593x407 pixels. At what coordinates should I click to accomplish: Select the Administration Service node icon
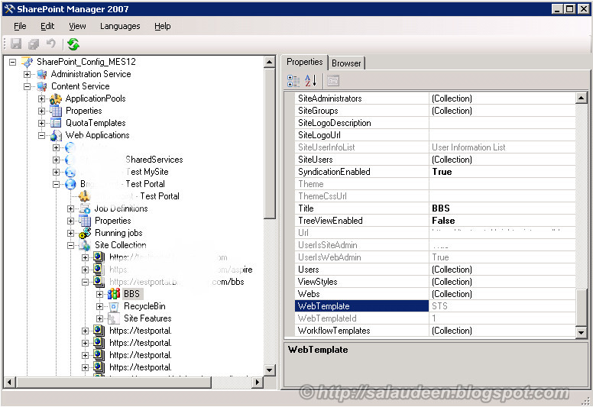tap(42, 74)
